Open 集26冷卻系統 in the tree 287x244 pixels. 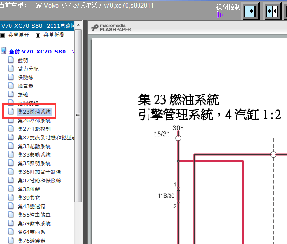click(x=34, y=120)
